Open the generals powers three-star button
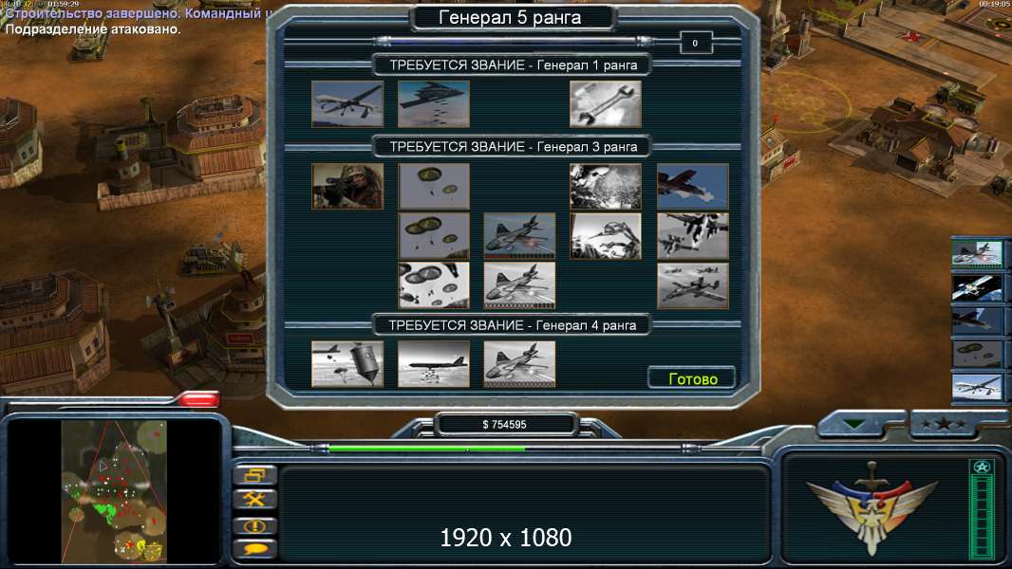Image resolution: width=1012 pixels, height=569 pixels. click(x=943, y=424)
